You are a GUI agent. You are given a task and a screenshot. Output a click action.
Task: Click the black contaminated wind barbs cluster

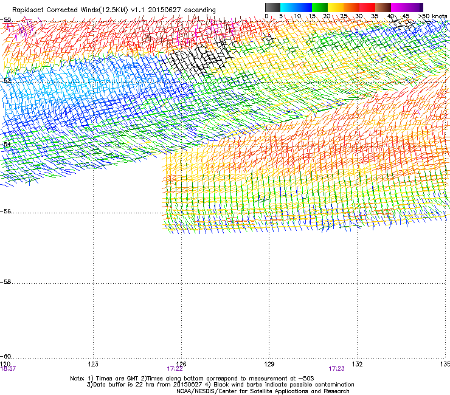(201, 59)
